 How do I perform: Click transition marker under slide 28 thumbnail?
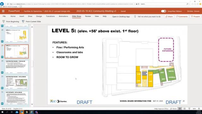tap(2, 41)
